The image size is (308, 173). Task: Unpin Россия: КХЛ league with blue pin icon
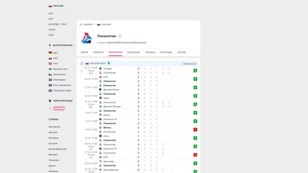tap(109, 63)
